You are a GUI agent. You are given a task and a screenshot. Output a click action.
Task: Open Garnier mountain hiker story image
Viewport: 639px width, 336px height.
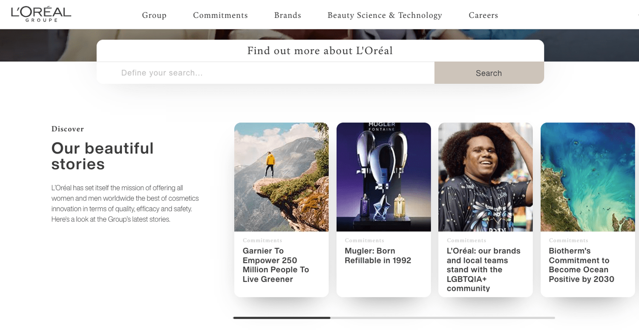coord(281,177)
